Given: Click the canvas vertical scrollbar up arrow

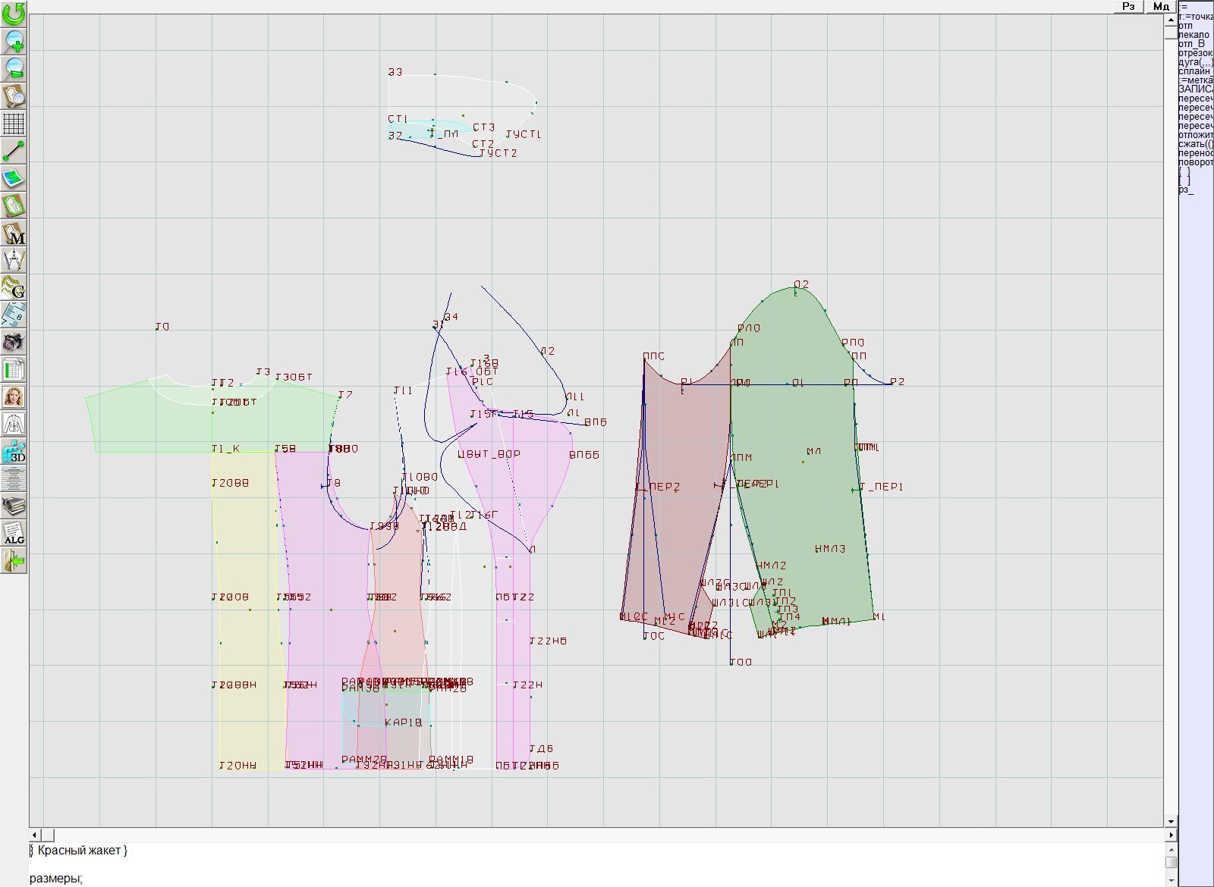Looking at the screenshot, I should point(1171,20).
